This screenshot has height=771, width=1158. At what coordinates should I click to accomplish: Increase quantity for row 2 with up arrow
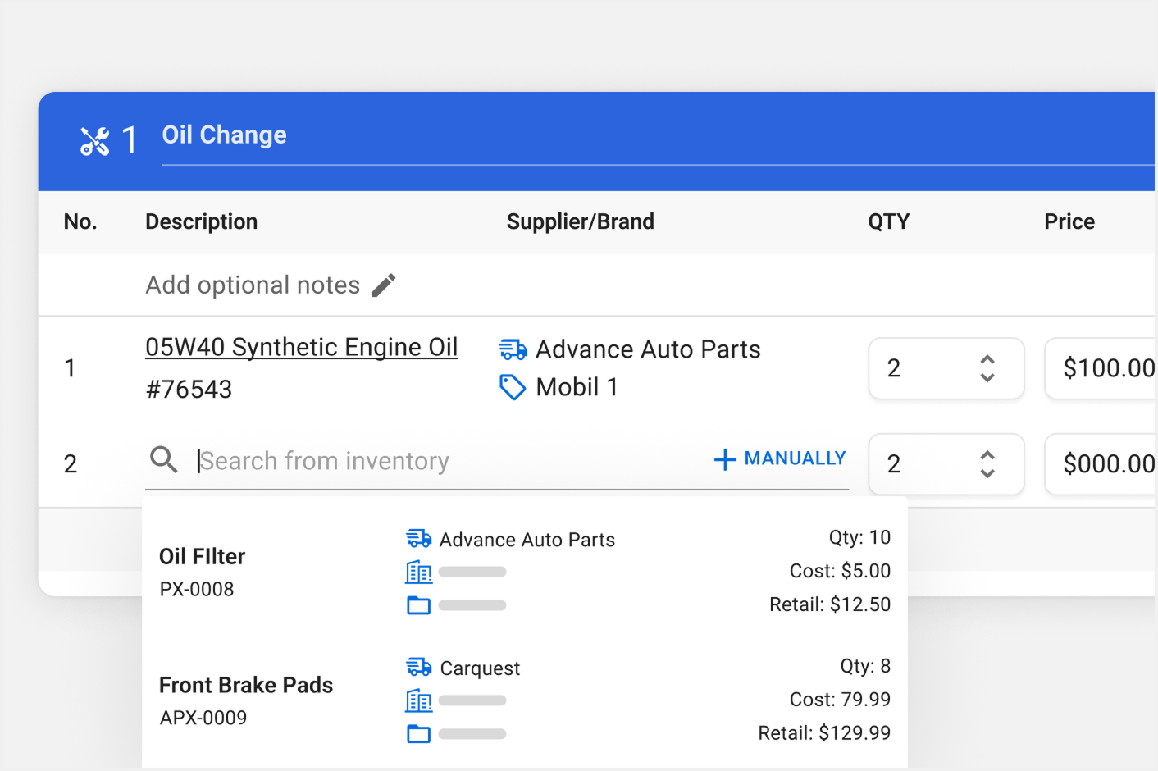pyautogui.click(x=987, y=456)
